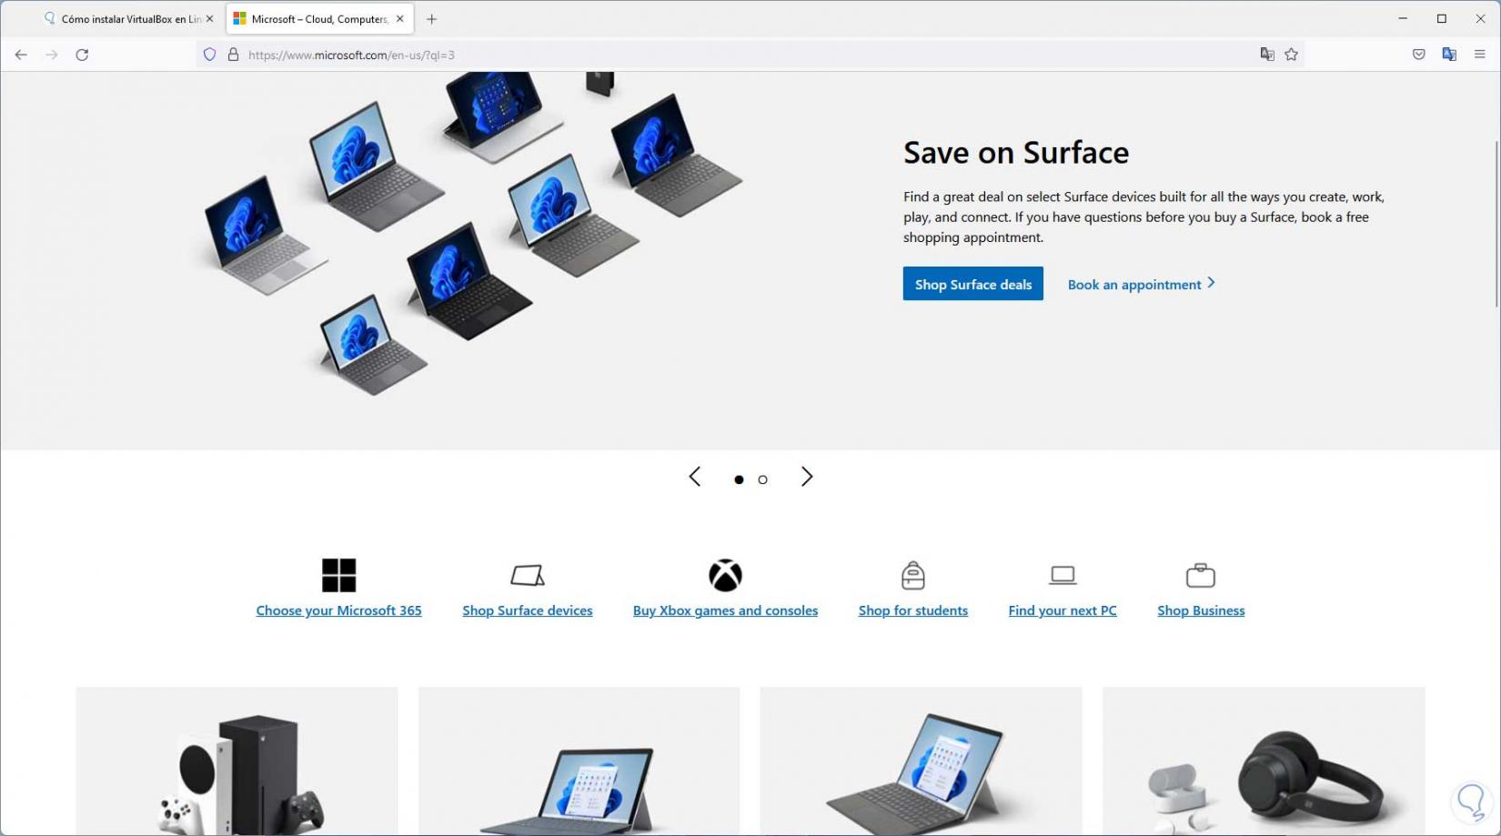Screen dimensions: 1501x836
Task: Show the next carousel slide
Action: pos(807,478)
